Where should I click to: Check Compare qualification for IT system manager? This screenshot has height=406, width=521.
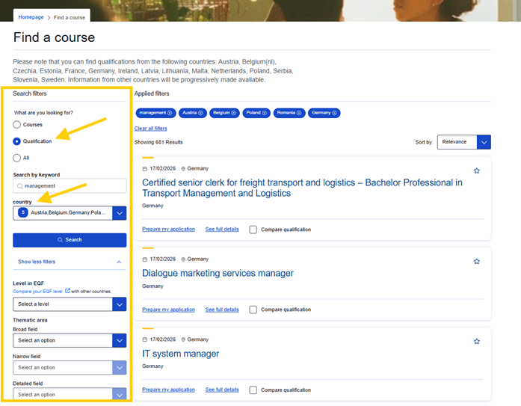(x=253, y=390)
